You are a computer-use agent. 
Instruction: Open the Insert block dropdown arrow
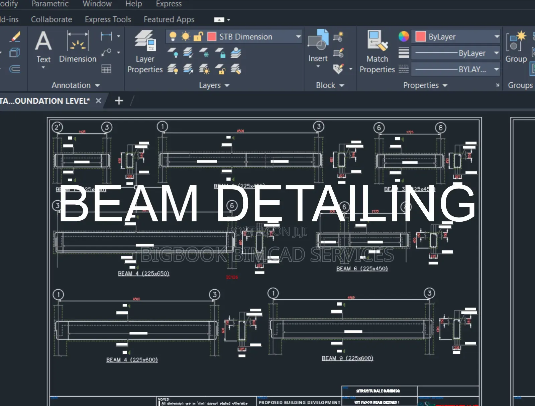[318, 67]
